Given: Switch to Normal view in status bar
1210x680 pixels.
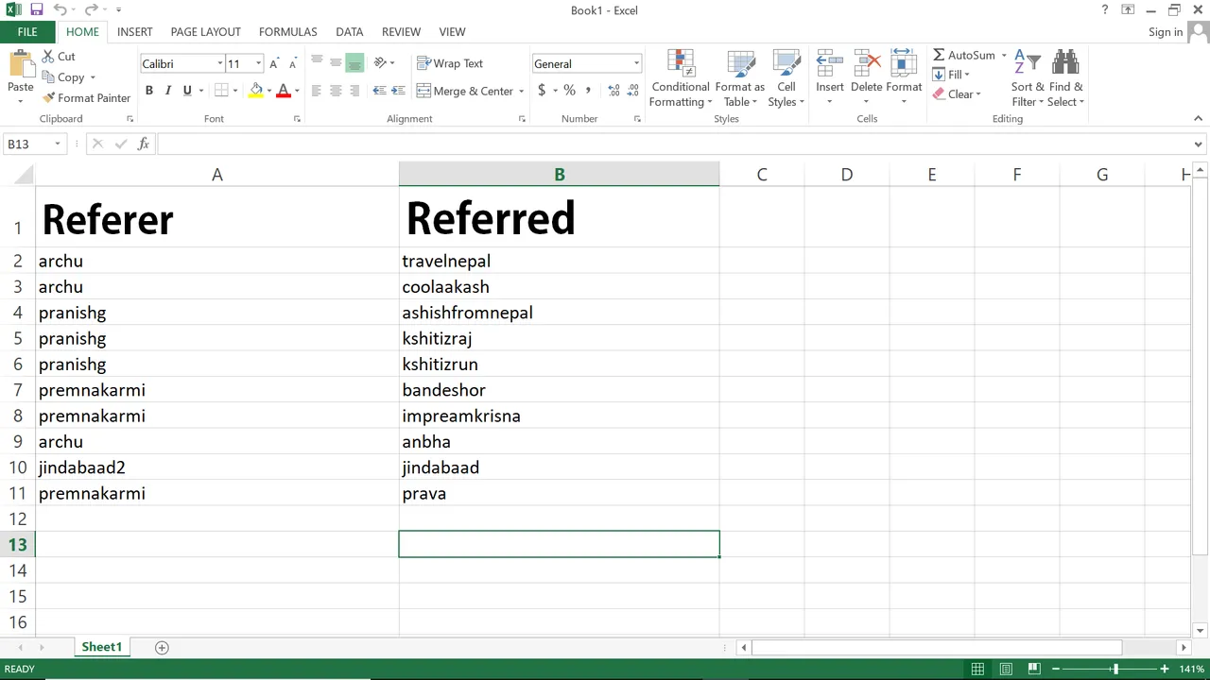Looking at the screenshot, I should click(x=977, y=669).
